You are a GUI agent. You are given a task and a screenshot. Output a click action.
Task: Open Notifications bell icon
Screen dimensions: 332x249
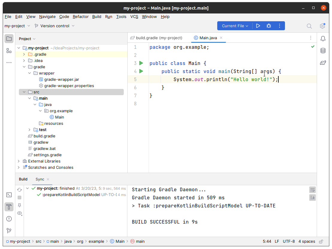point(323,39)
